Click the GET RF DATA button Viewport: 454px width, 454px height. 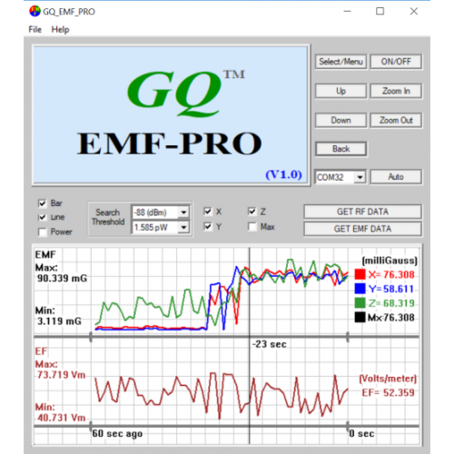[x=362, y=212]
